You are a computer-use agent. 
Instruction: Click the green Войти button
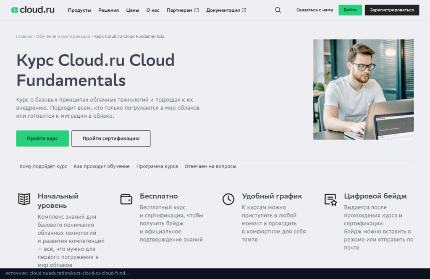350,10
